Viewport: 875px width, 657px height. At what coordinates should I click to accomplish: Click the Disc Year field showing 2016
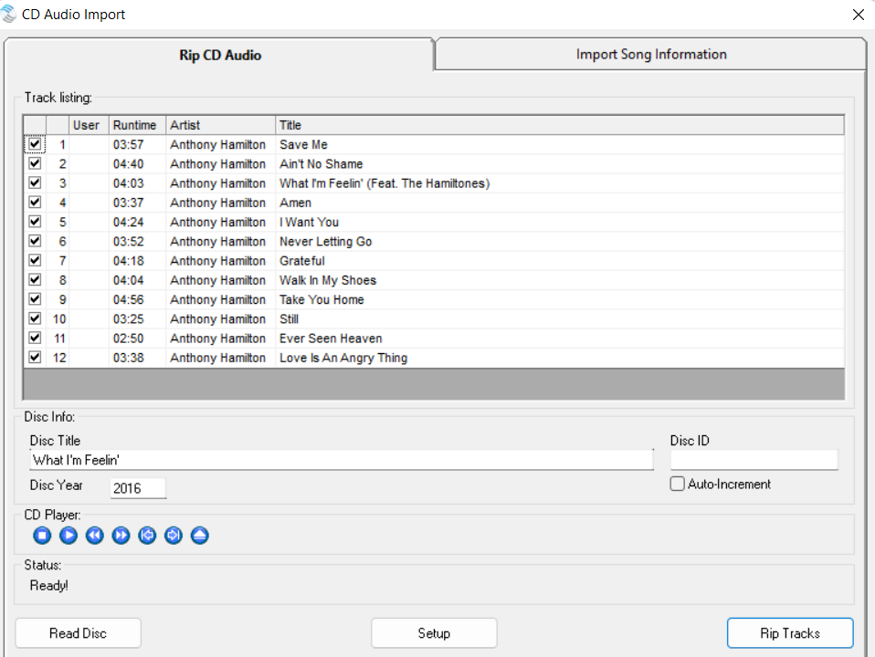pos(138,488)
